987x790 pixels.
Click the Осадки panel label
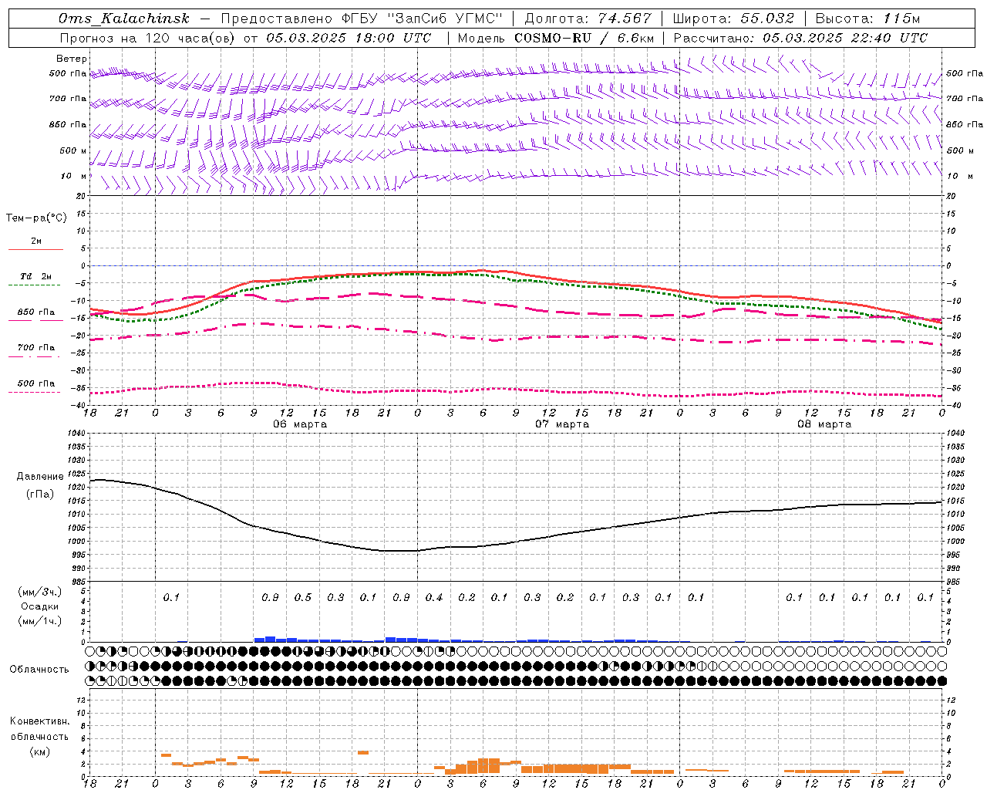pos(39,606)
